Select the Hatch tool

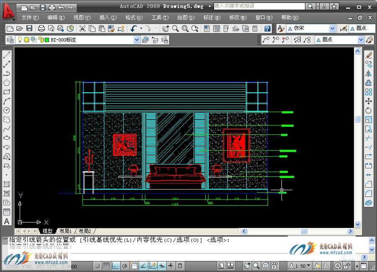[7, 184]
